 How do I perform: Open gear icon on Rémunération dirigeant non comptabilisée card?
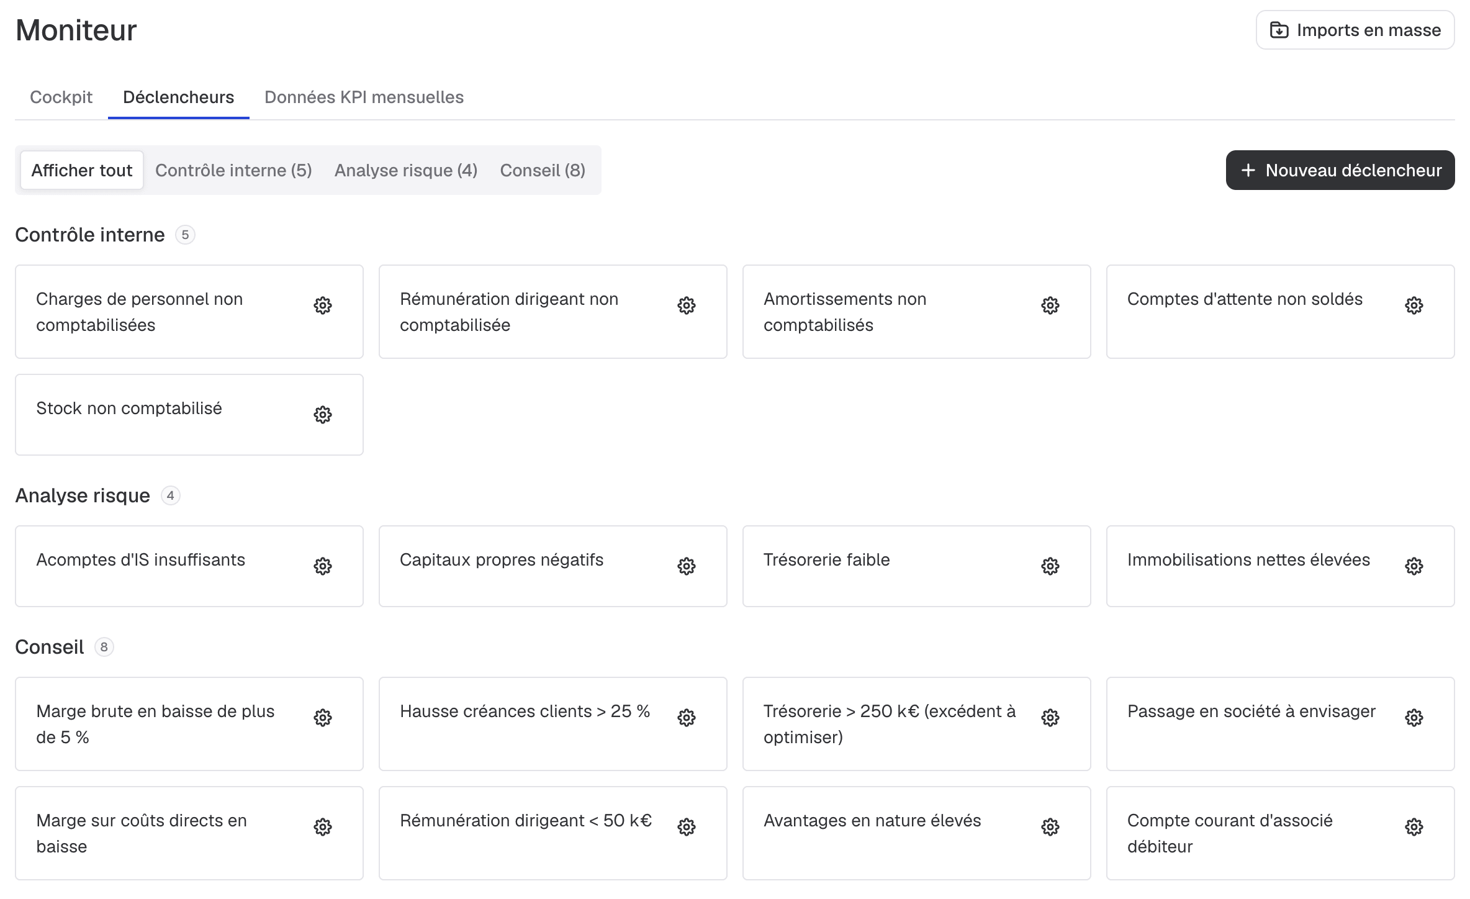pos(687,305)
